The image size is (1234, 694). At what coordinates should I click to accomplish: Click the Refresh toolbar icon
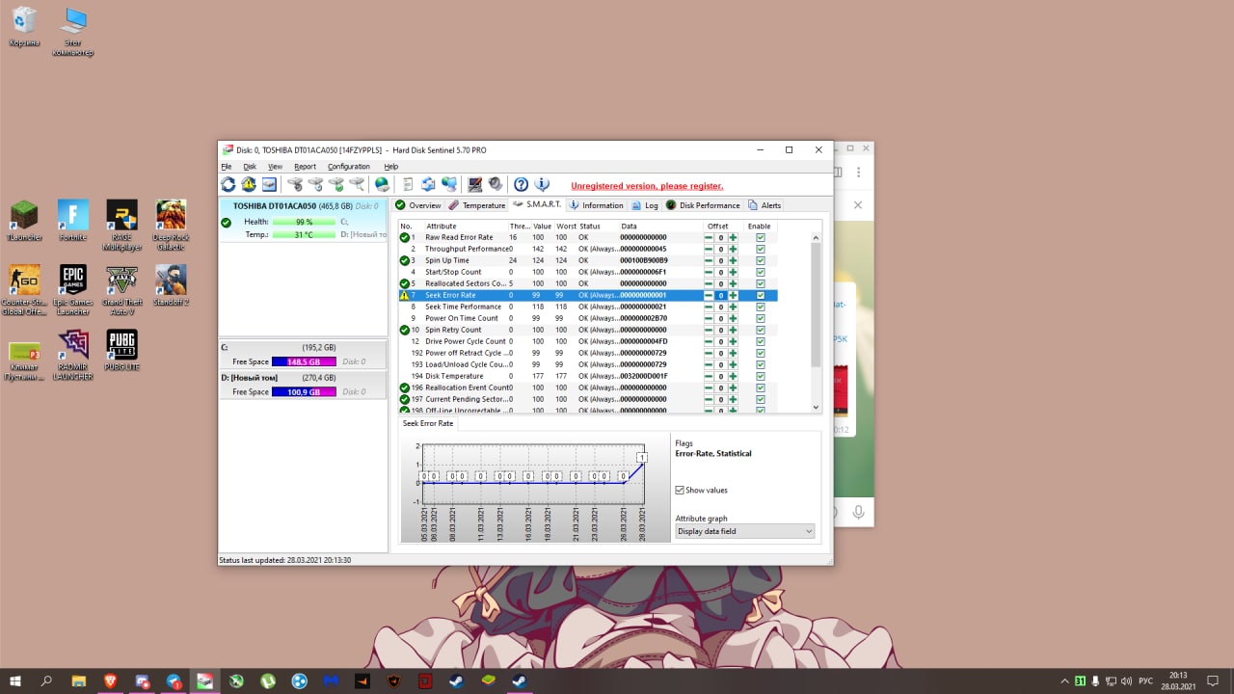coord(228,184)
